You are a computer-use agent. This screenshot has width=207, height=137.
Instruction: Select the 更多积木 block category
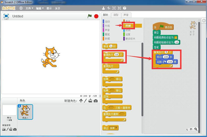[129, 39]
